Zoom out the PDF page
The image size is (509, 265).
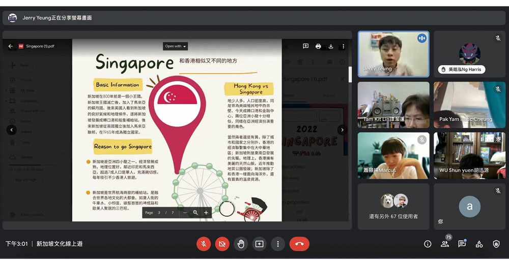click(x=185, y=213)
